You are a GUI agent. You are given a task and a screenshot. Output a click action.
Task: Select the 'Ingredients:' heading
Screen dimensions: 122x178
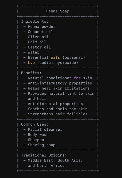click(35, 21)
